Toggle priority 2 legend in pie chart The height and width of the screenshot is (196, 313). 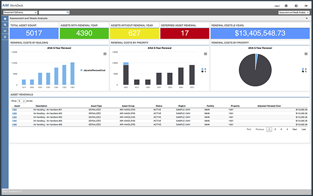(304, 69)
